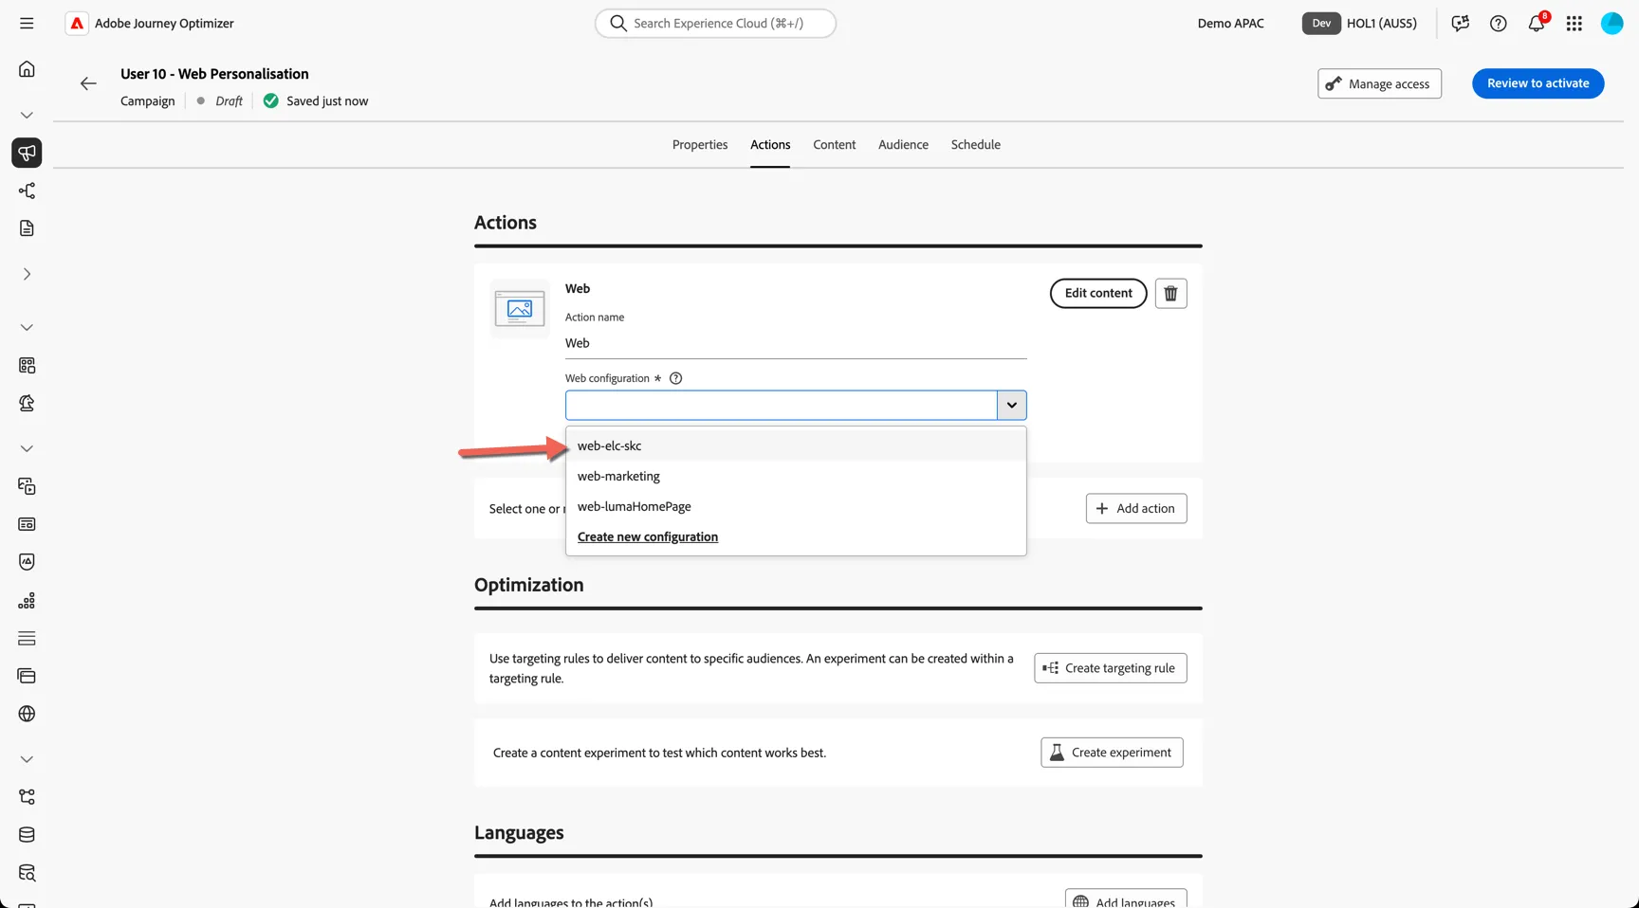Open the document icon in the left sidebar

tap(27, 228)
